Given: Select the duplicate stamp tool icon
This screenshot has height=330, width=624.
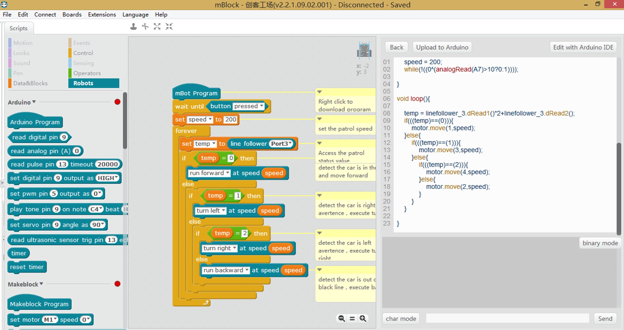Looking at the screenshot, I should click(x=133, y=27).
